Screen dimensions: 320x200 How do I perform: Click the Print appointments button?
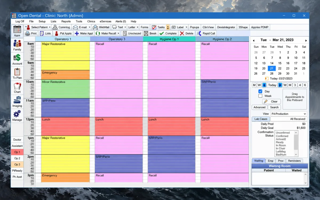pyautogui.click(x=31, y=34)
